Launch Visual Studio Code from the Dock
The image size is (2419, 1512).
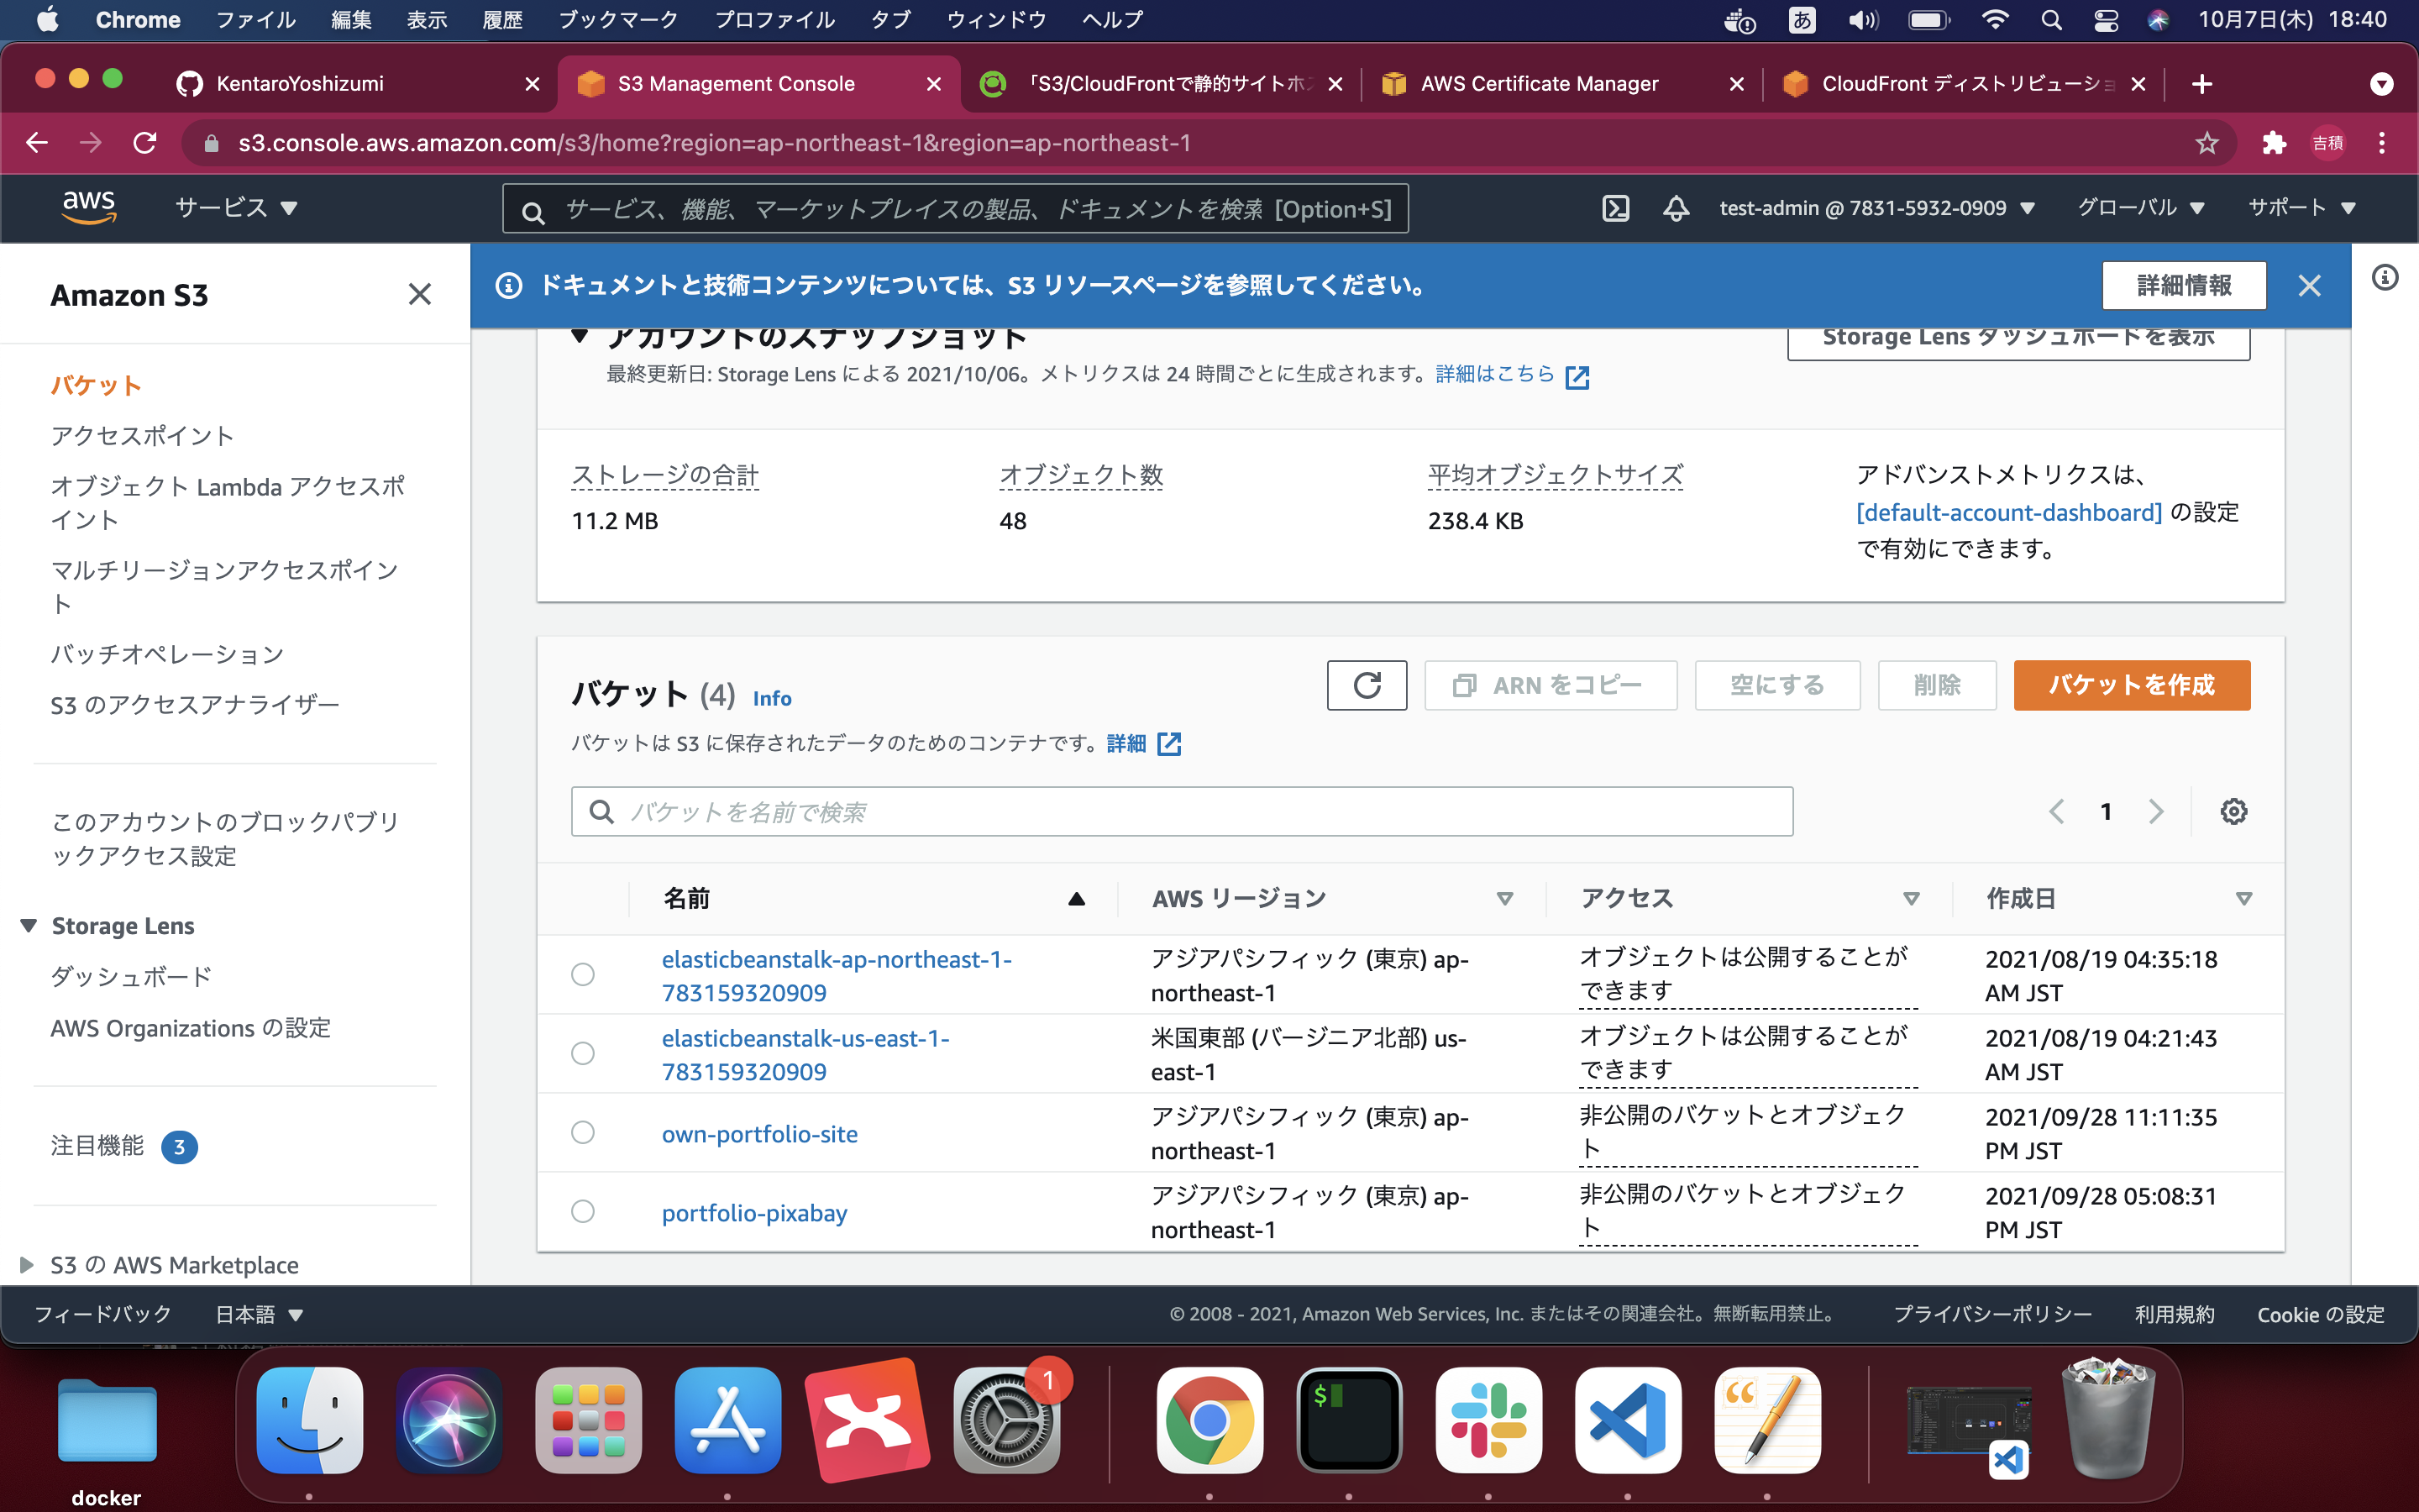click(1629, 1420)
